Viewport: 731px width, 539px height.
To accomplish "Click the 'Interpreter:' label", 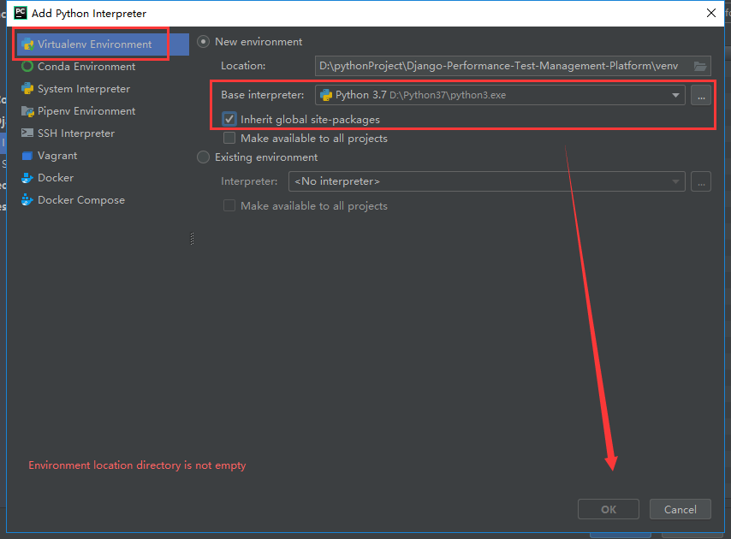I will (249, 181).
